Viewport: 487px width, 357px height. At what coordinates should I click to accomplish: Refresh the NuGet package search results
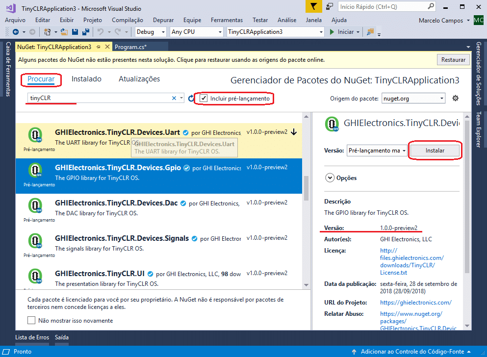point(191,99)
